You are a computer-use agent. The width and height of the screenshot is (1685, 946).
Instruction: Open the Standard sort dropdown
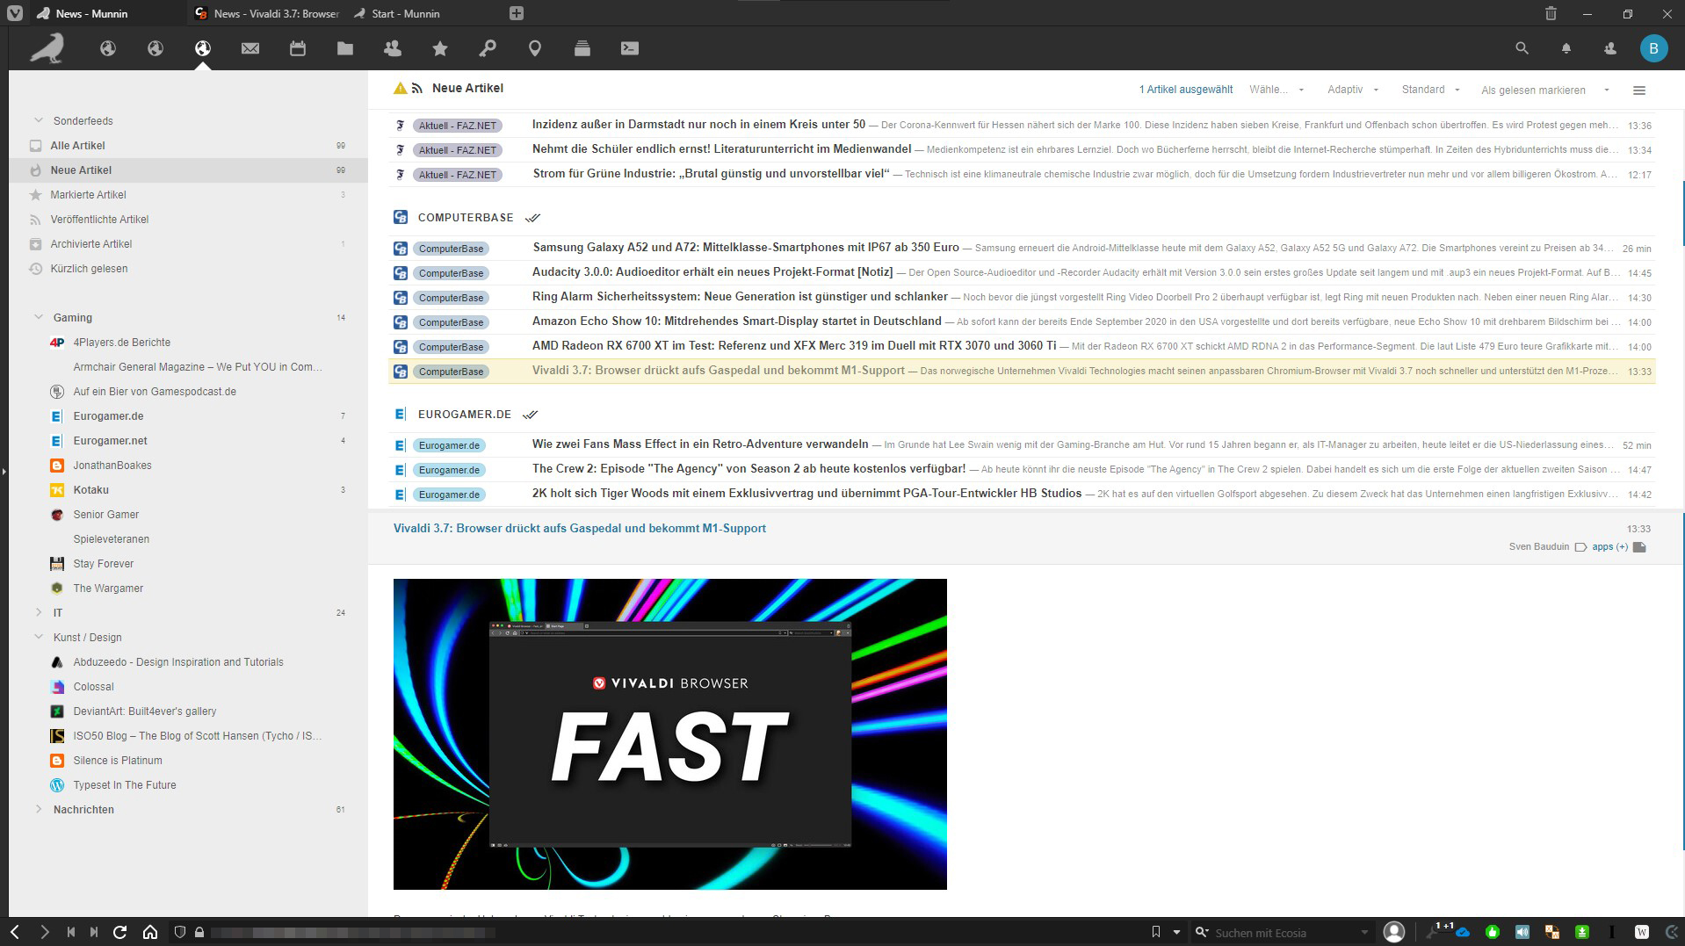1431,90
